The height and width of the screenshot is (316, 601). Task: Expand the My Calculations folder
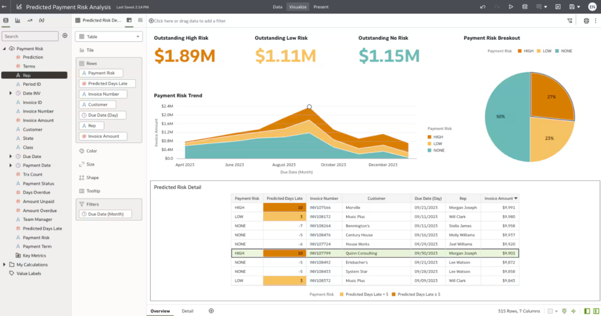coord(5,264)
